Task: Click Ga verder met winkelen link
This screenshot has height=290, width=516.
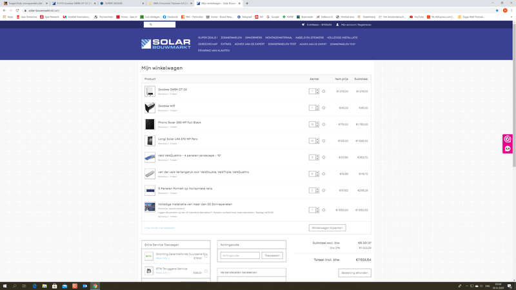Action: coord(159,228)
